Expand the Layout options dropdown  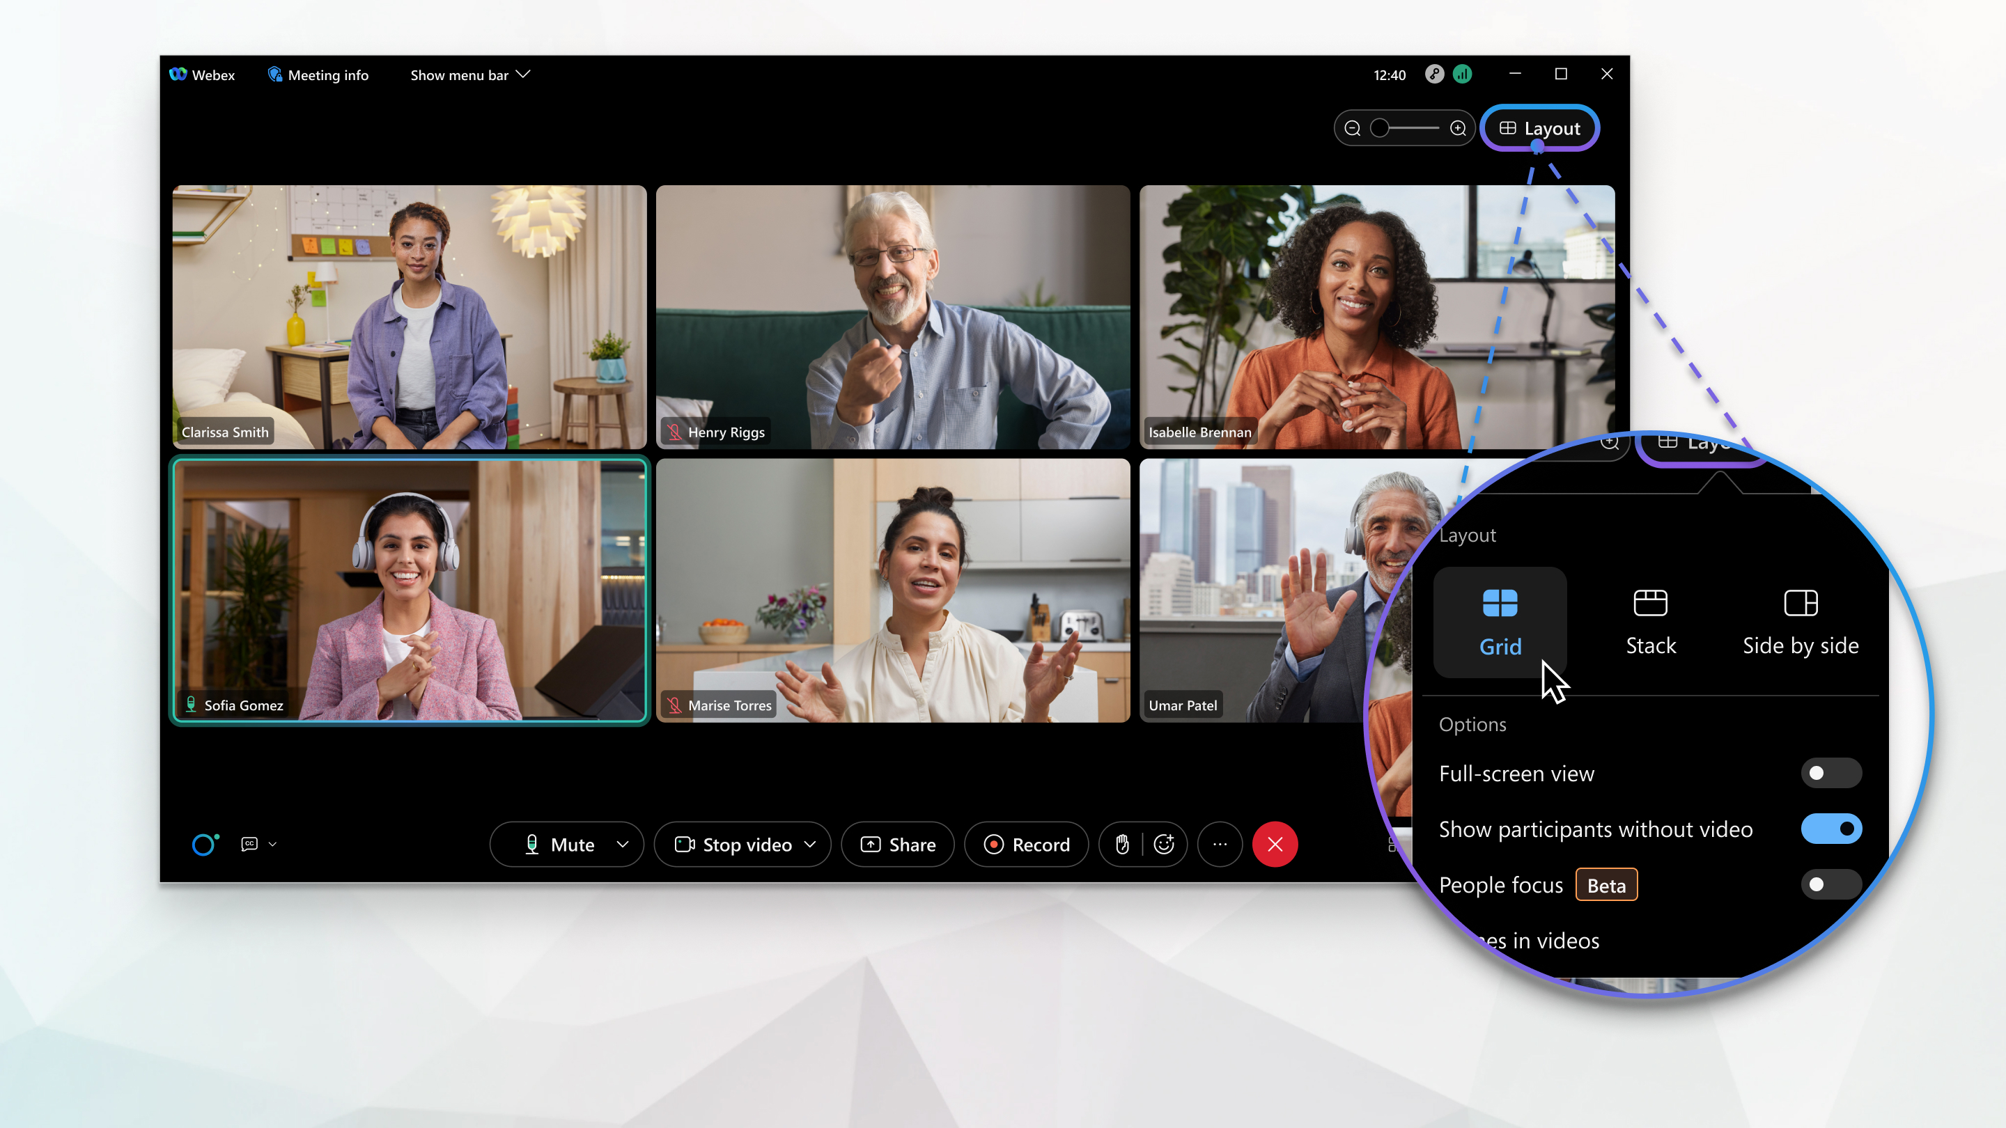[x=1537, y=128]
